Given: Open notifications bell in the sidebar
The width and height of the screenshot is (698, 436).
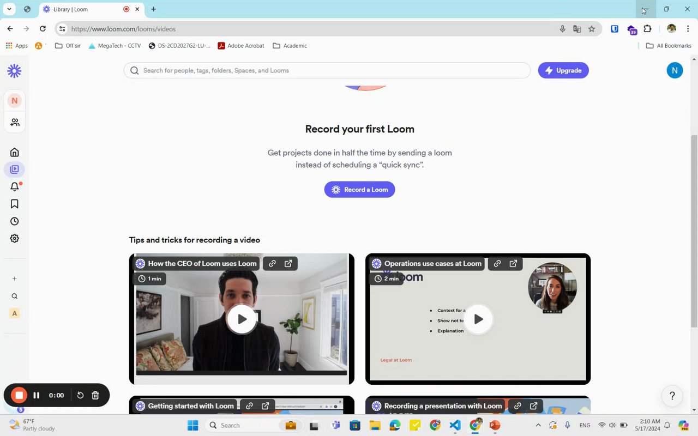Looking at the screenshot, I should (15, 187).
